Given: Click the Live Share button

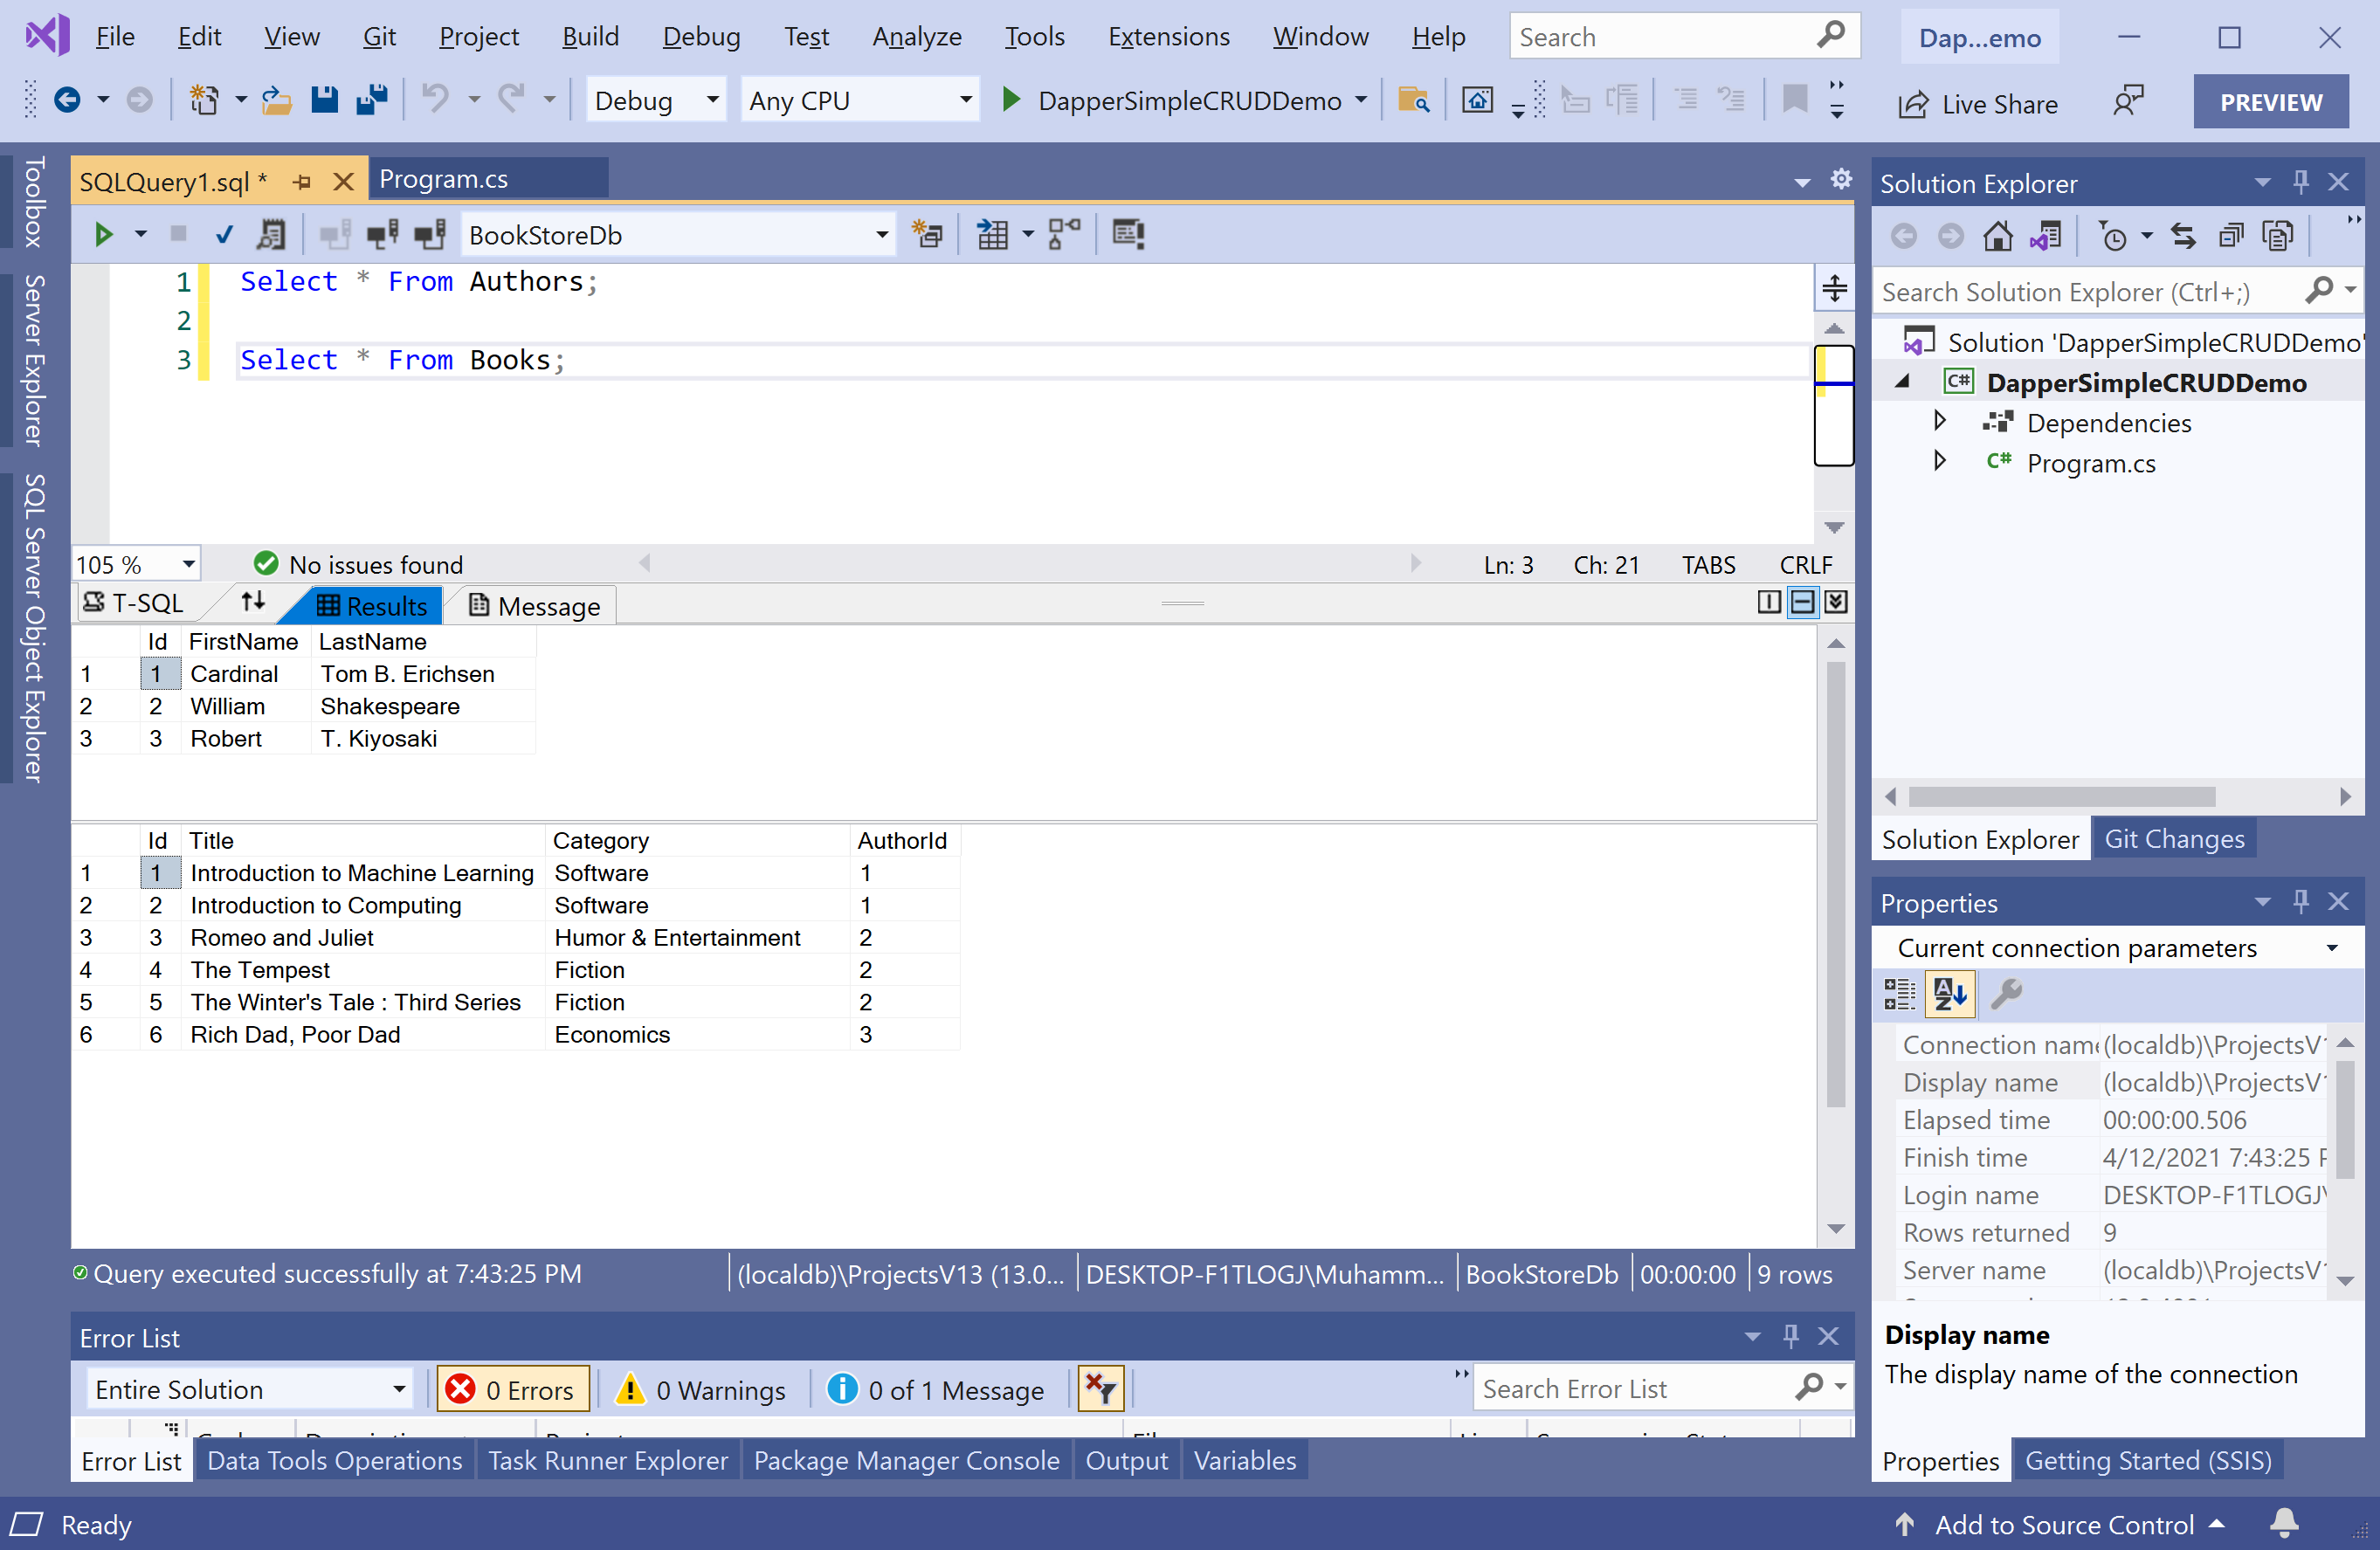Looking at the screenshot, I should pyautogui.click(x=1980, y=103).
